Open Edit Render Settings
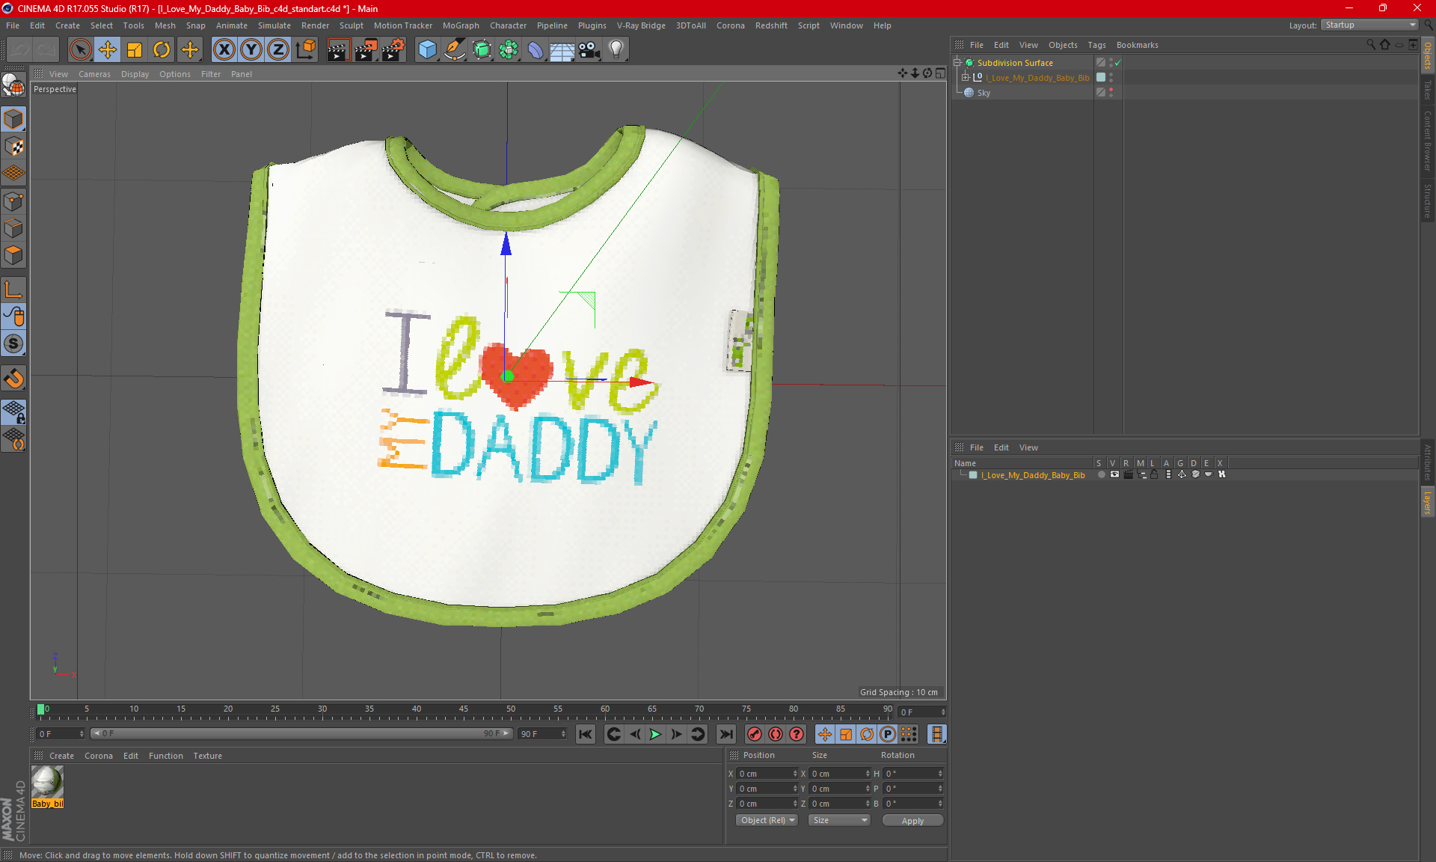 [x=393, y=50]
